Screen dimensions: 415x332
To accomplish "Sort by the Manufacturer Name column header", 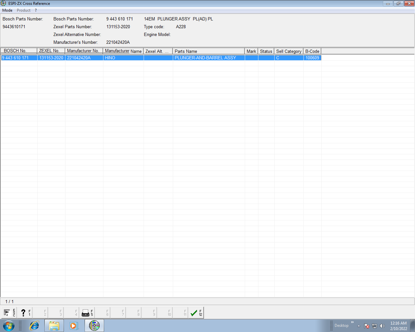I will (x=123, y=51).
